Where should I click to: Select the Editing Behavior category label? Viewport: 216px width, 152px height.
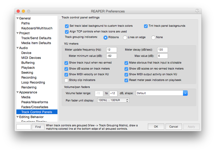pyautogui.click(x=31, y=117)
